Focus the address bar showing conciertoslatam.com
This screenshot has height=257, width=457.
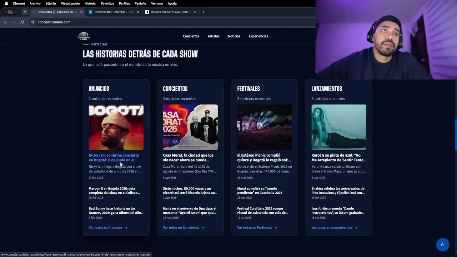171,22
